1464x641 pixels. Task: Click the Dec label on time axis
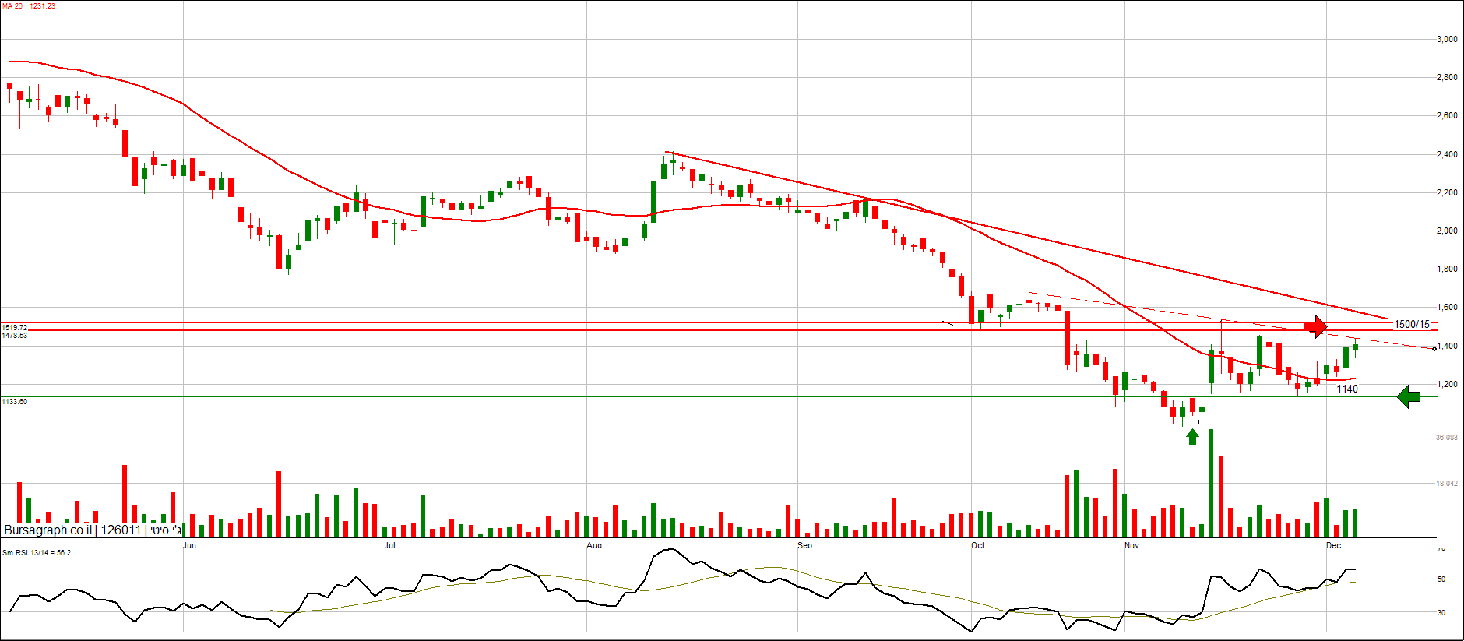click(x=1333, y=545)
